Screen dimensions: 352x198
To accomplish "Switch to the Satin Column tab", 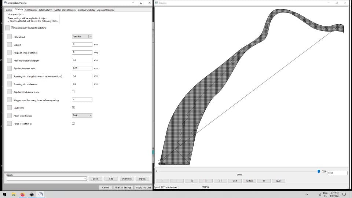I will click(x=45, y=10).
